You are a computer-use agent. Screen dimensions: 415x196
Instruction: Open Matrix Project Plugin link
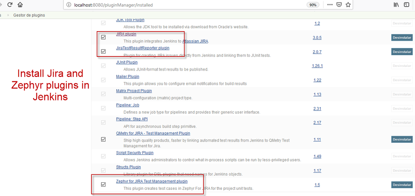click(x=134, y=91)
